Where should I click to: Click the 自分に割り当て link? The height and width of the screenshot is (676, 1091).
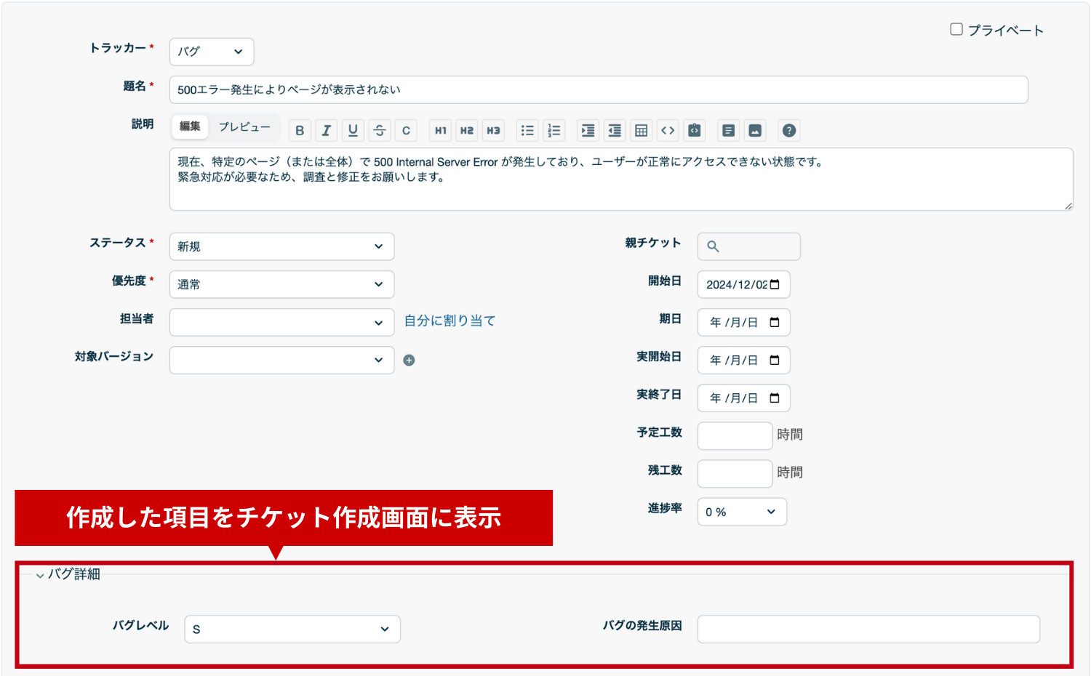tap(449, 321)
